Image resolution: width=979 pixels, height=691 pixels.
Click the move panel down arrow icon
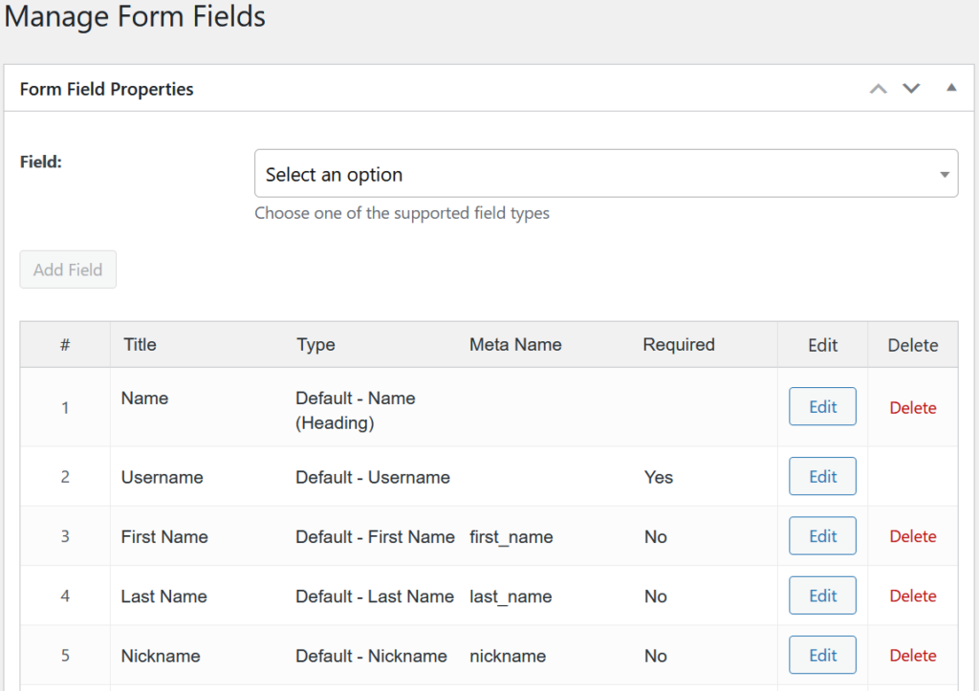point(911,89)
